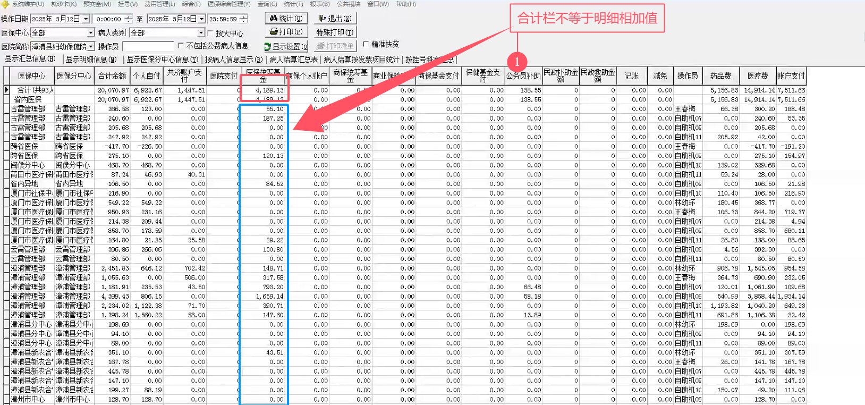Open the end date dropdown calendar
865x405 pixels.
tap(201, 19)
